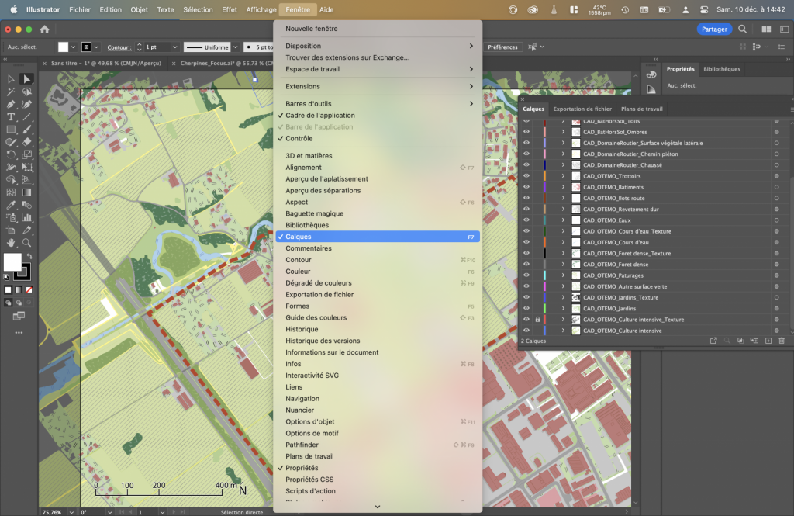Image resolution: width=794 pixels, height=516 pixels.
Task: Click the trash icon in Calques panel
Action: (x=781, y=341)
